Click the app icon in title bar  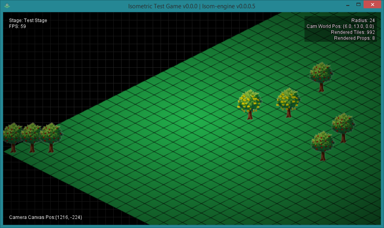coord(7,6)
